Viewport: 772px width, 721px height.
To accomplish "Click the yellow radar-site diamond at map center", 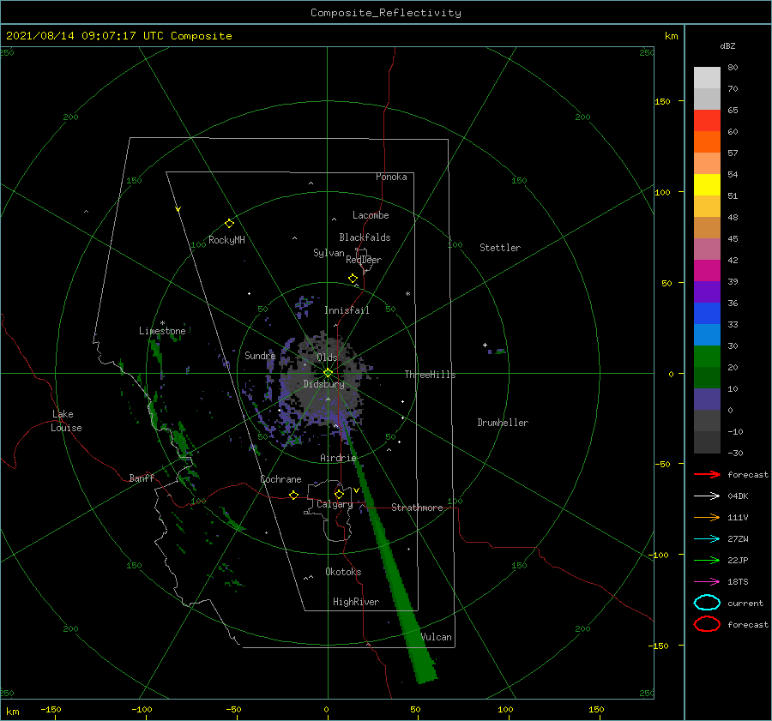I will coord(328,373).
